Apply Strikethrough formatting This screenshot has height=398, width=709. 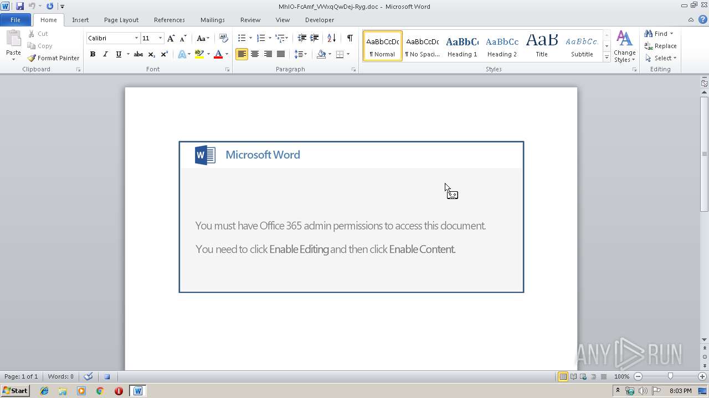tap(138, 54)
